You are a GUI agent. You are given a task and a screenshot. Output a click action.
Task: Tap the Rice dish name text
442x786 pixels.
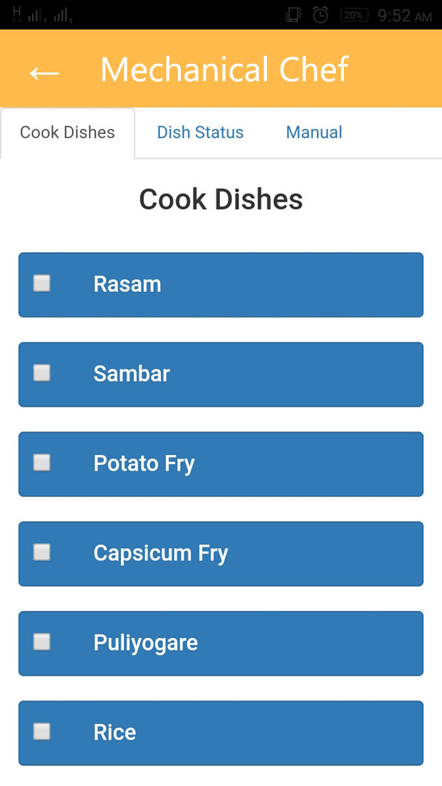click(x=115, y=733)
